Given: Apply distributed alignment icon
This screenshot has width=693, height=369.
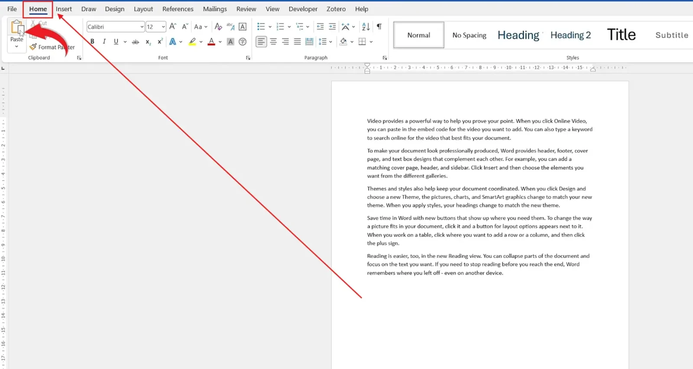Looking at the screenshot, I should tap(309, 42).
